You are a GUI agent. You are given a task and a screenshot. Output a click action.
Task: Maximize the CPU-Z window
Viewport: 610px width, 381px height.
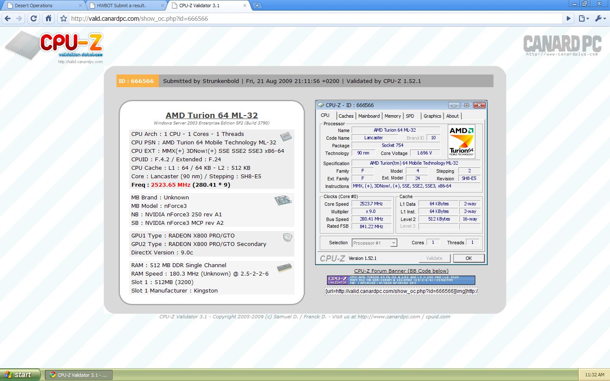467,105
